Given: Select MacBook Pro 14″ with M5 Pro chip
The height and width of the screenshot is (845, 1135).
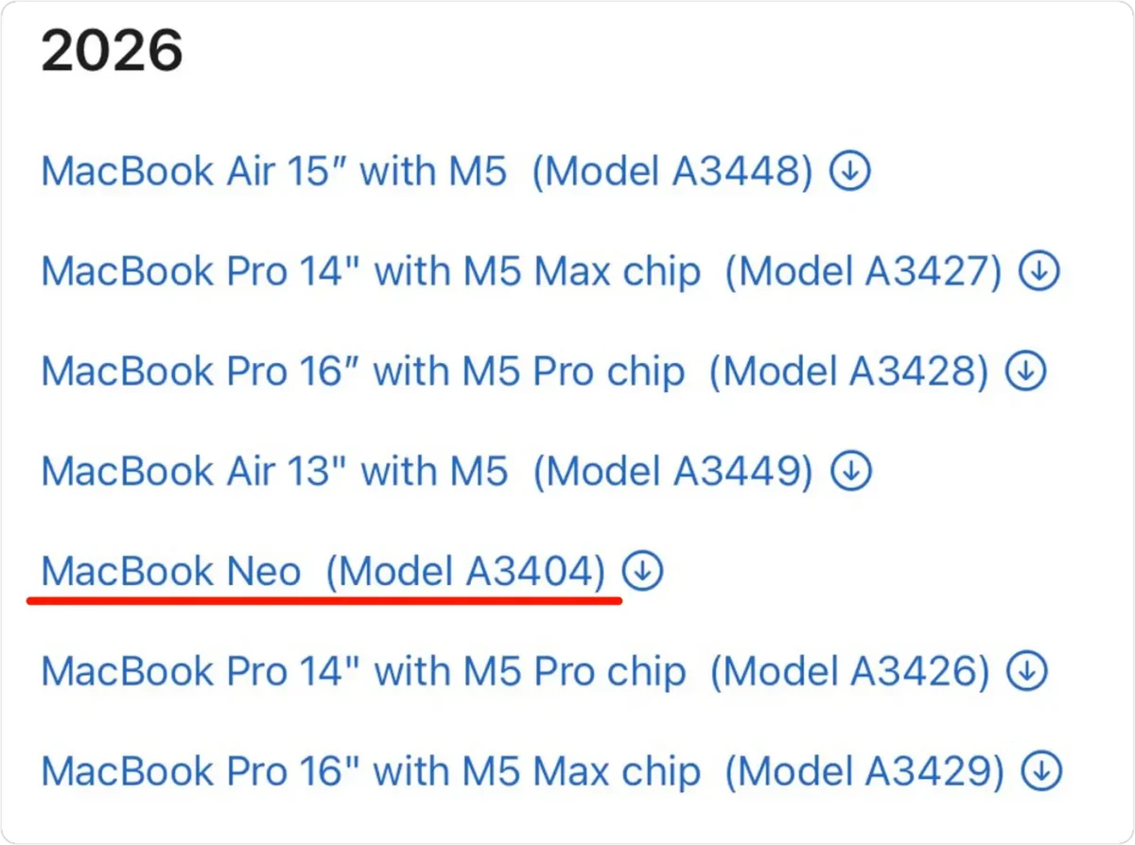Looking at the screenshot, I should 363,671.
